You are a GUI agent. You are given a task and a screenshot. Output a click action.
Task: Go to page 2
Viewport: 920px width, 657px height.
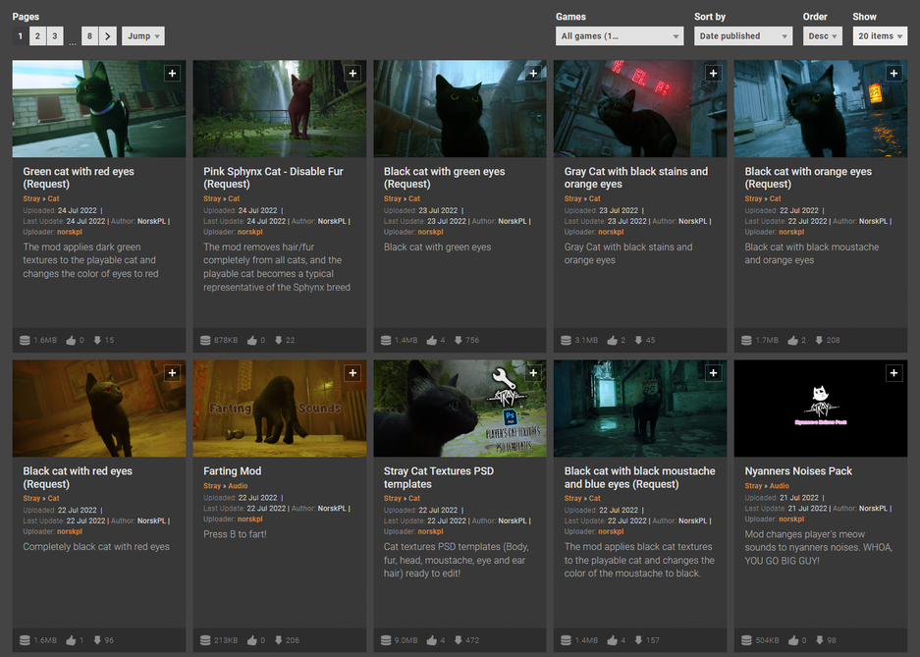tap(37, 36)
